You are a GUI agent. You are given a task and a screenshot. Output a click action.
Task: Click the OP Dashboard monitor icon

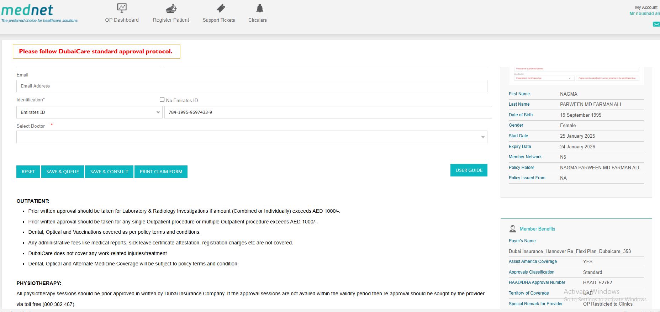coord(122,8)
